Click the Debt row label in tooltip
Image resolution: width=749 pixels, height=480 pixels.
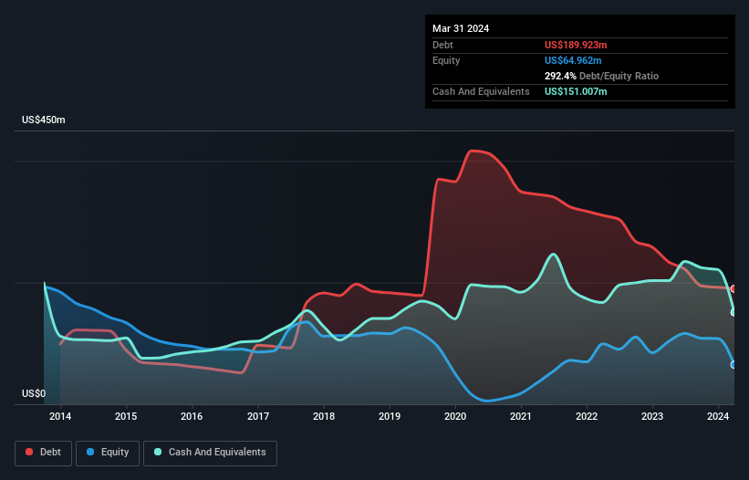point(442,45)
